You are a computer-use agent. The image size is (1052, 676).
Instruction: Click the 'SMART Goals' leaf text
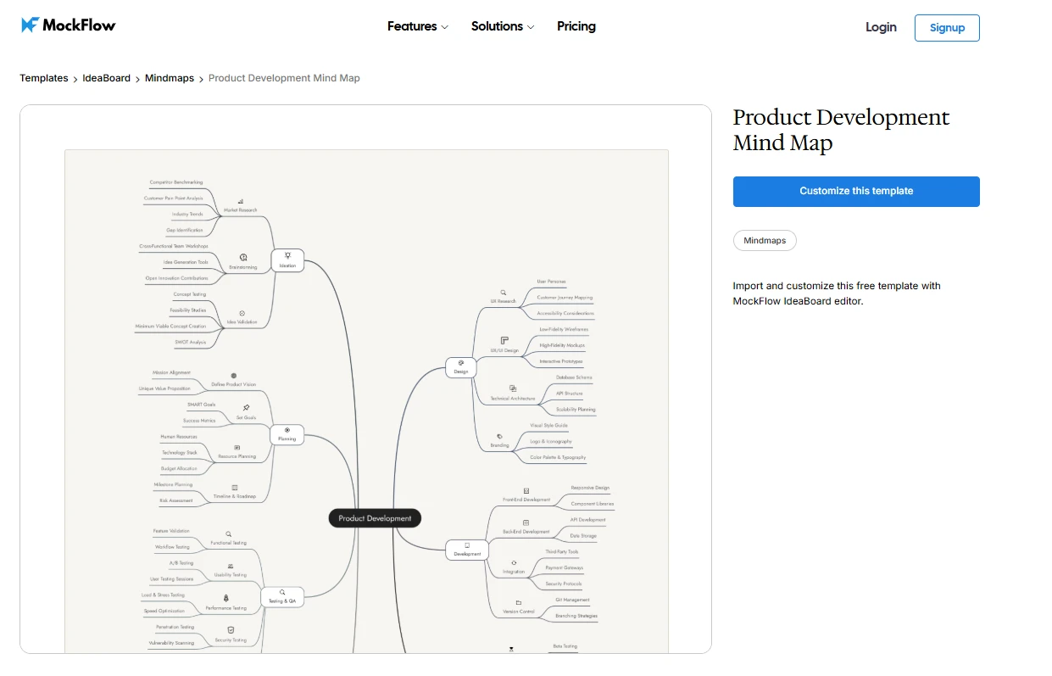202,405
